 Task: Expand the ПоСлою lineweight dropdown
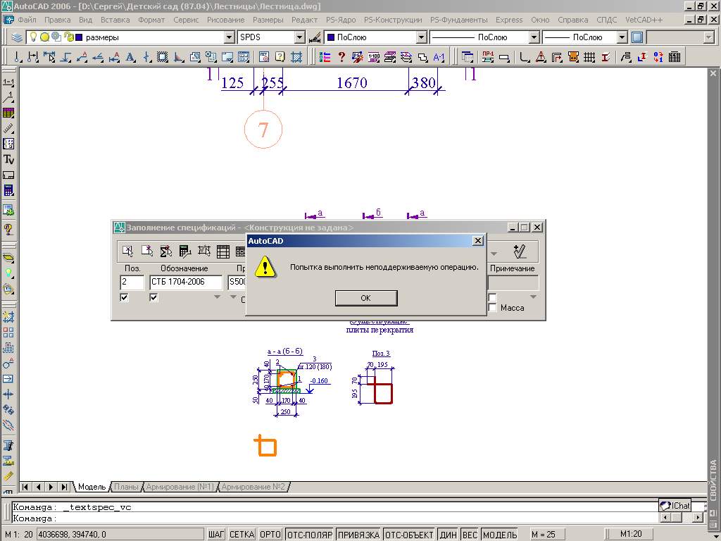622,37
